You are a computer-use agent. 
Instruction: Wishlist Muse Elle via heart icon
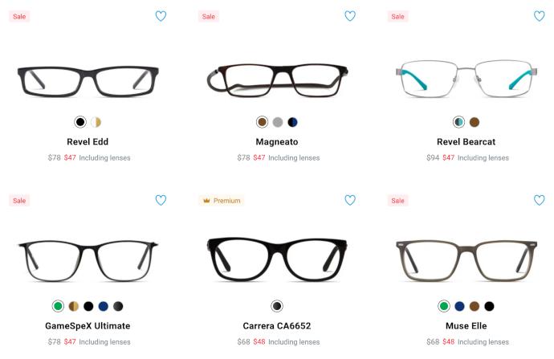coord(540,200)
